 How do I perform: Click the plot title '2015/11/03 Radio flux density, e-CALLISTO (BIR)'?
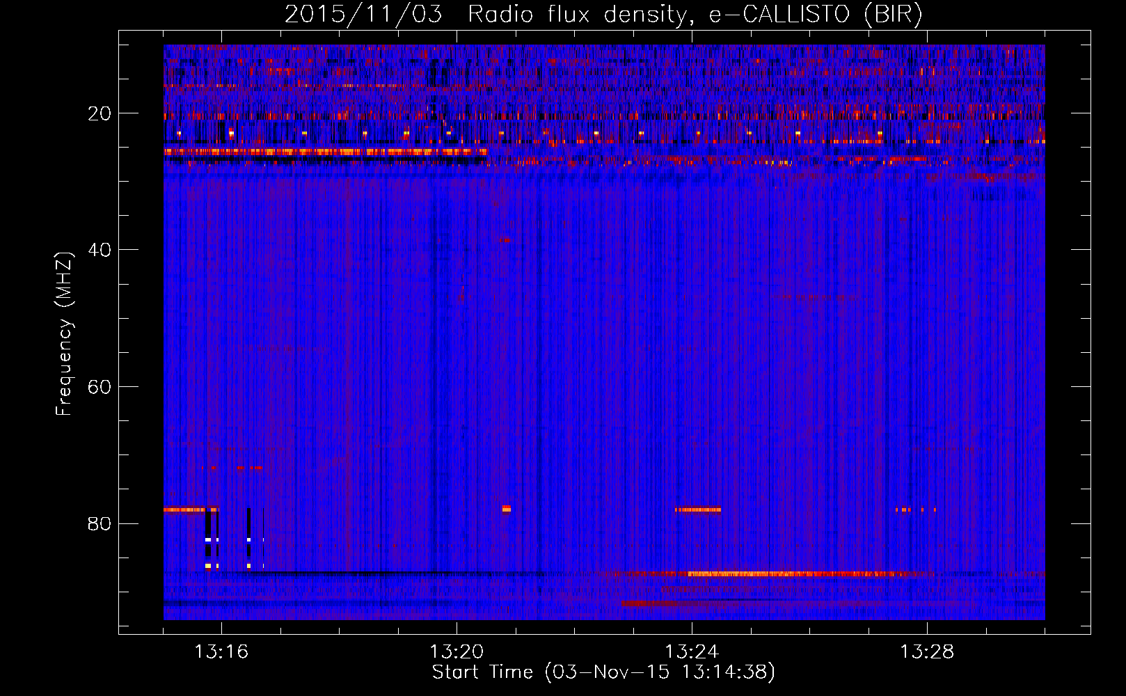603,15
